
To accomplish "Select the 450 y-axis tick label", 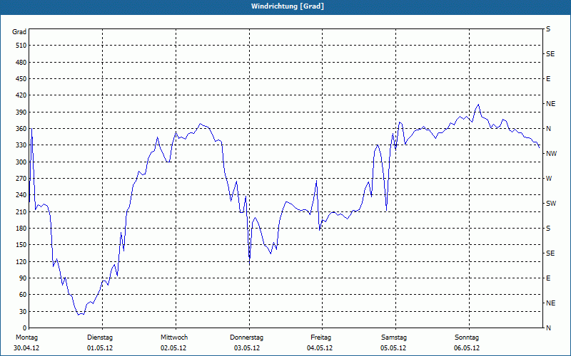I will pos(21,79).
